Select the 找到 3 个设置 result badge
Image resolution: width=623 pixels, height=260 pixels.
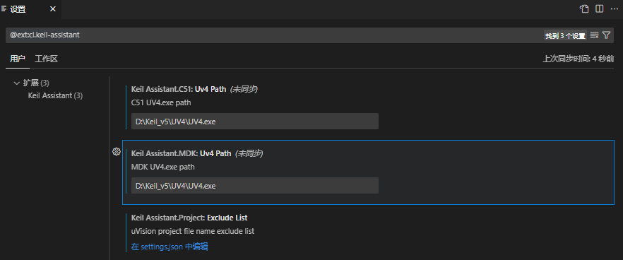pyautogui.click(x=565, y=36)
